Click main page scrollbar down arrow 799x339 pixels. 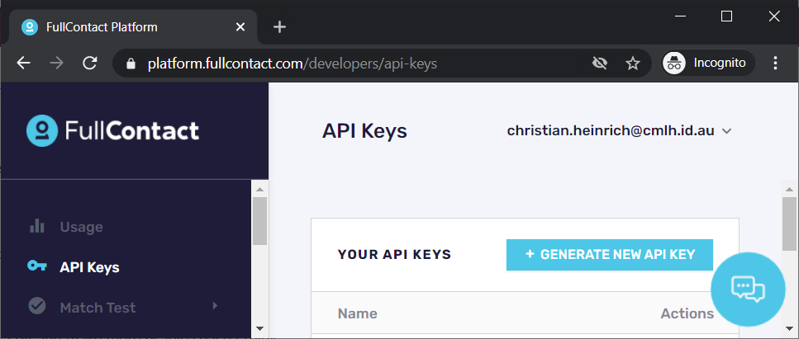point(789,329)
